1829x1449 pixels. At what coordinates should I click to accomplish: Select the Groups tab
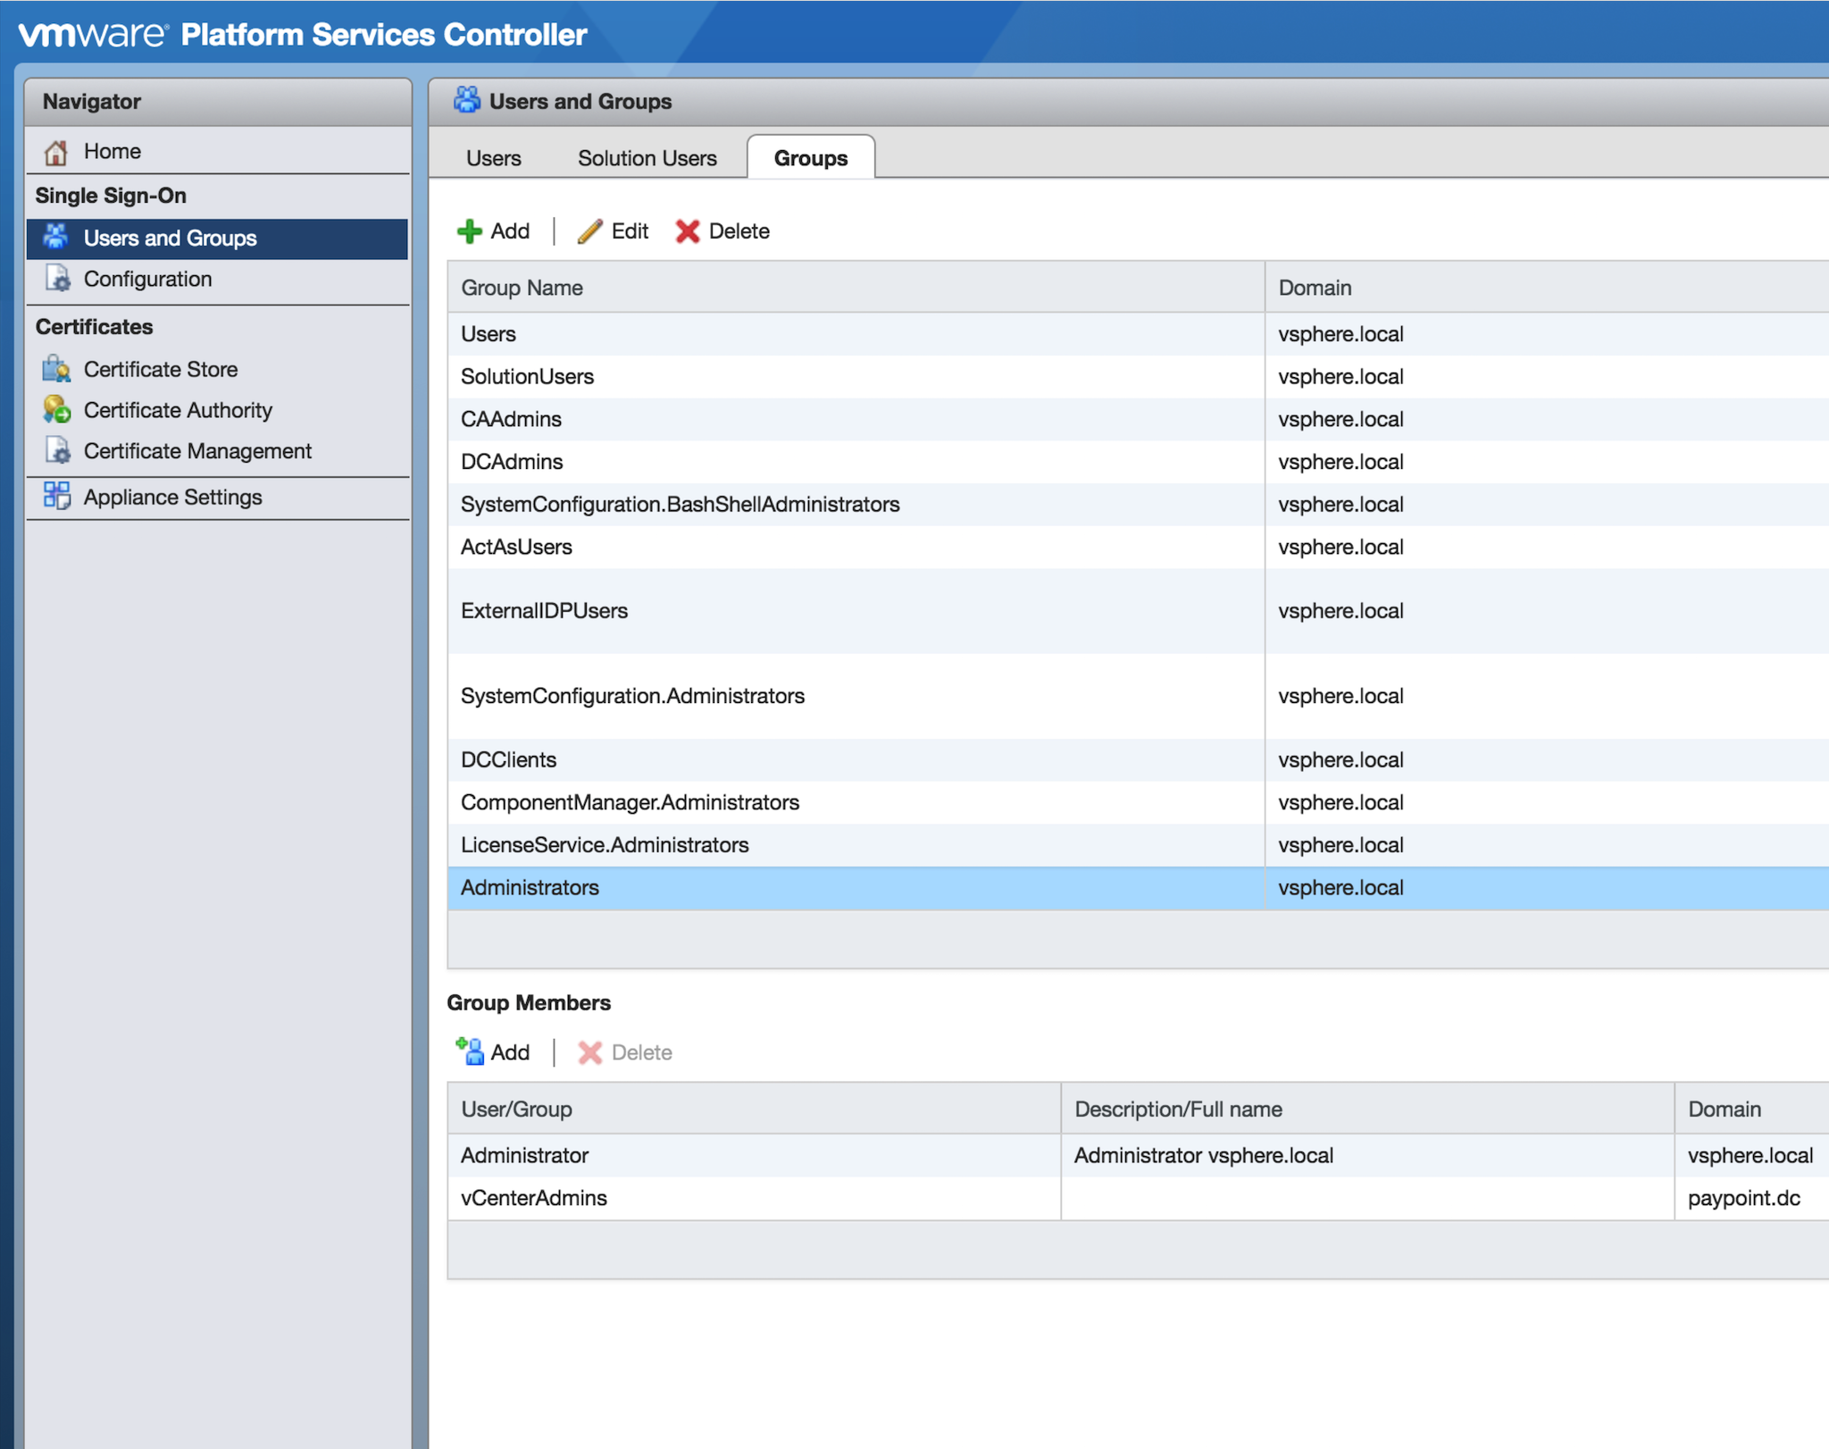[810, 158]
